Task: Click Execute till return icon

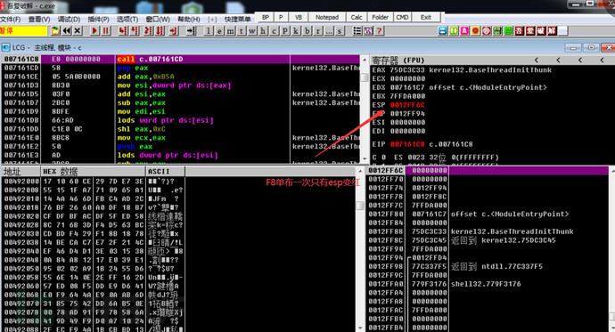Action: pyautogui.click(x=174, y=30)
